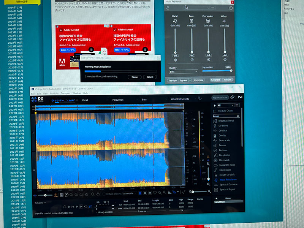
Task: Open the Spectral De-noise module
Action: [x=226, y=185]
